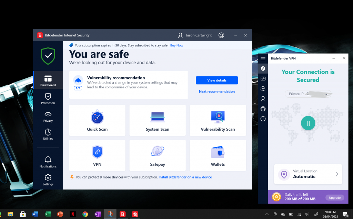Screen dimensions: 353x219
Task: Open the VPN account profile icon
Action: pyautogui.click(x=263, y=98)
